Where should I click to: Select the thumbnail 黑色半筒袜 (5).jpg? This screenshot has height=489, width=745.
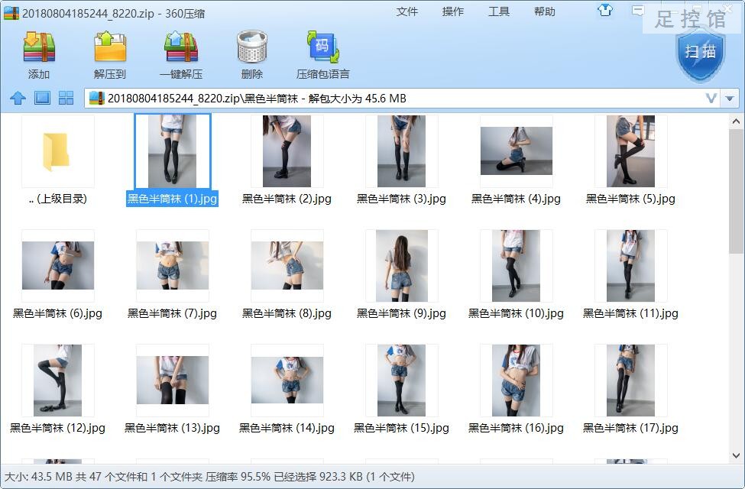click(630, 152)
